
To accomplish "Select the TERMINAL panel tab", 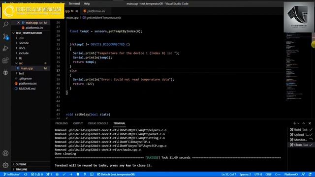I will coord(119,123).
